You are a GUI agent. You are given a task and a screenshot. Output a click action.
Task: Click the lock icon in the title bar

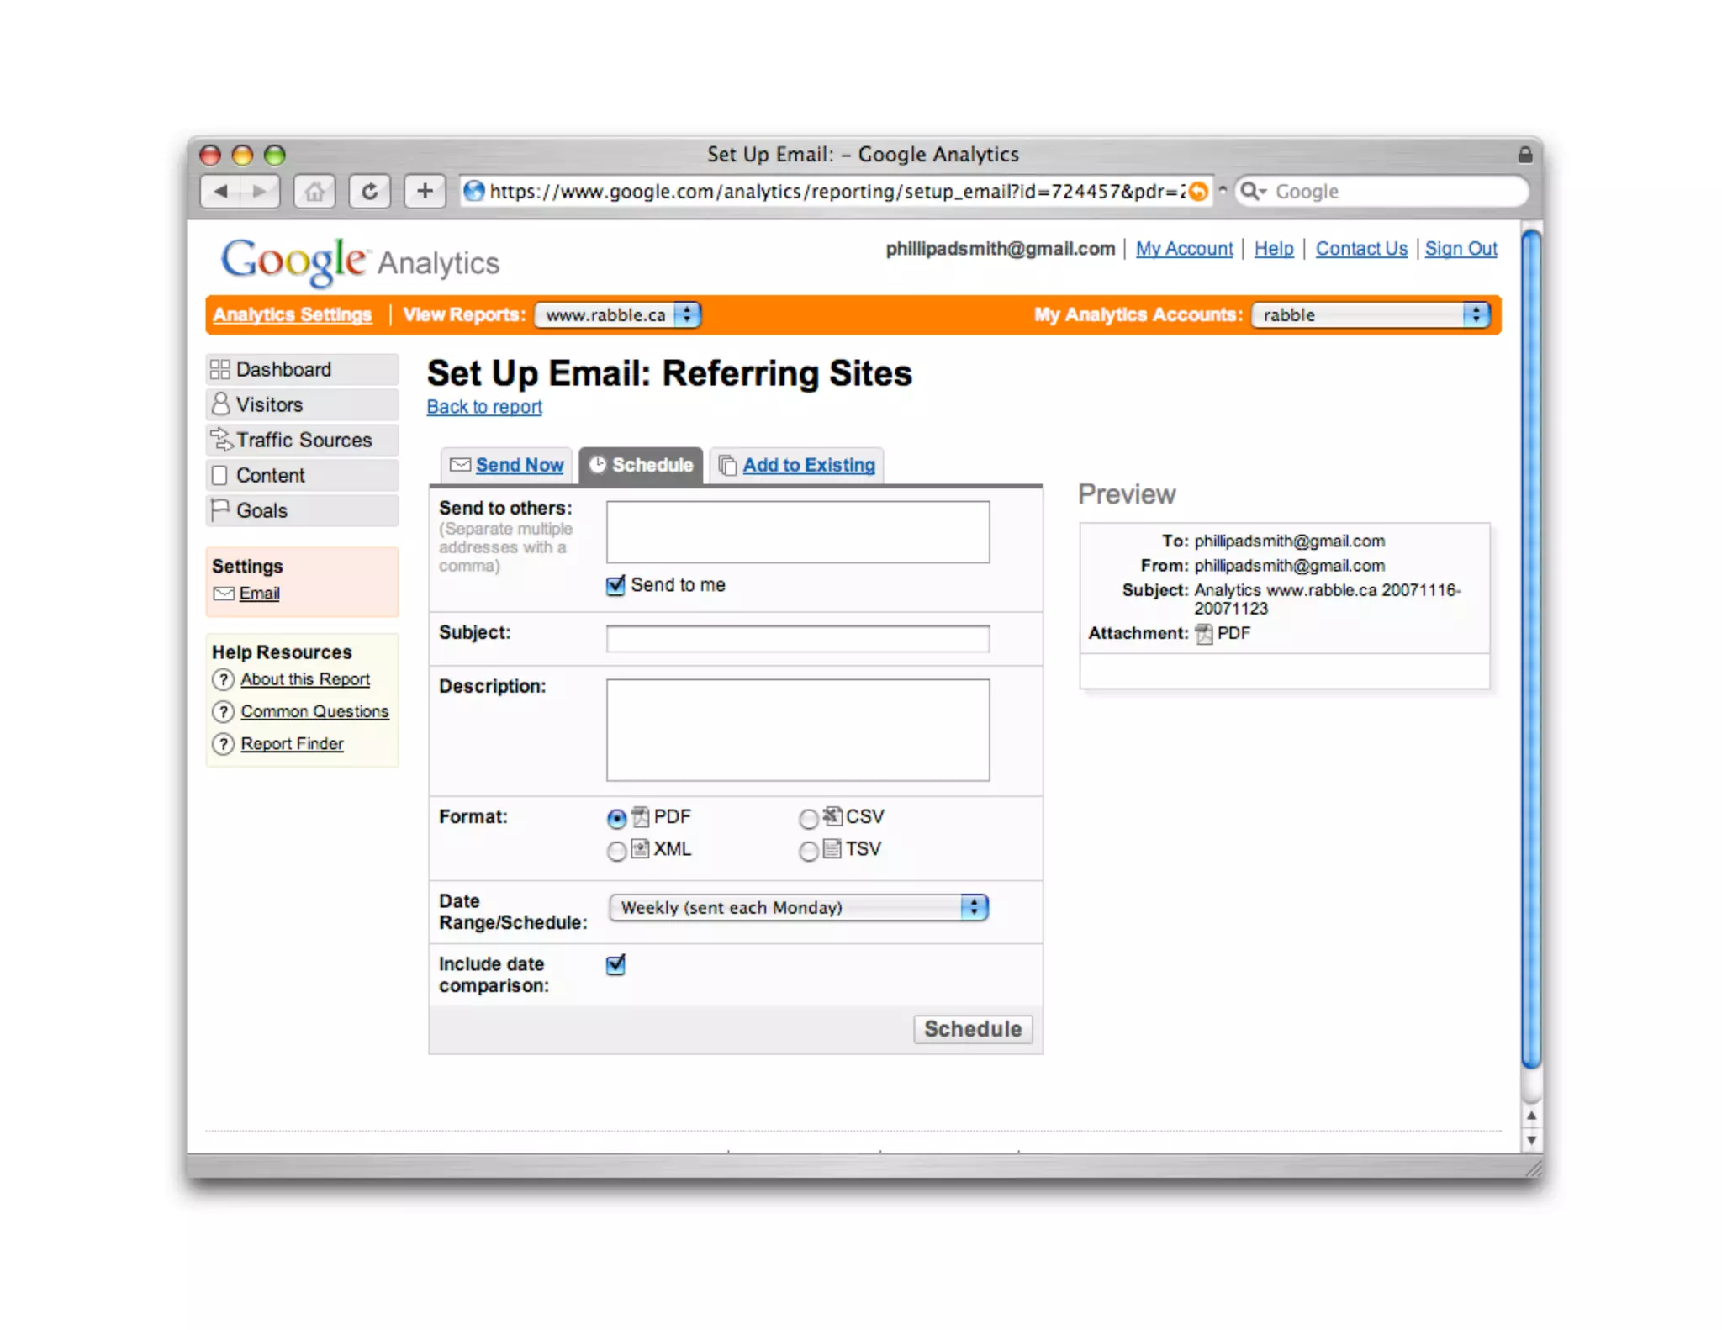coord(1524,155)
